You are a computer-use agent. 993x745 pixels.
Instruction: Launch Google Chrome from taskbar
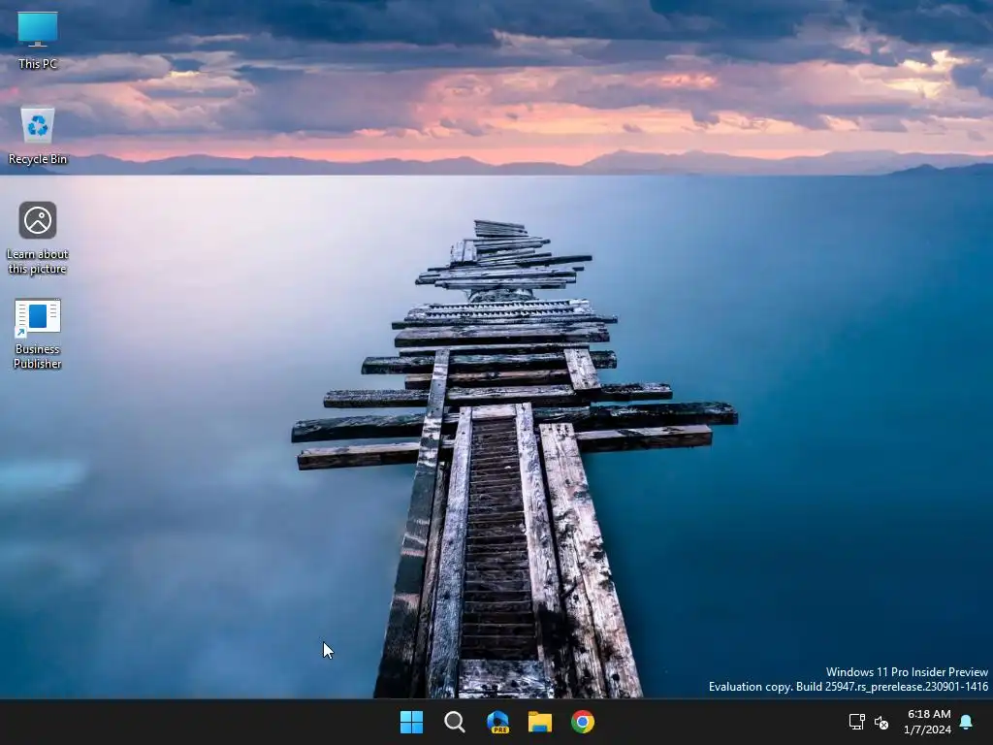pos(583,722)
